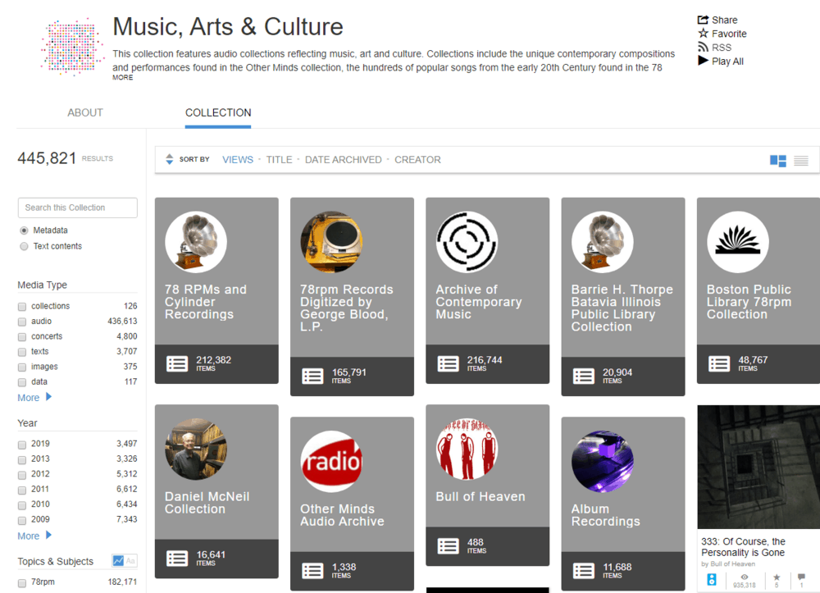The height and width of the screenshot is (593, 820).
Task: Sort by VIEWS
Action: (238, 159)
